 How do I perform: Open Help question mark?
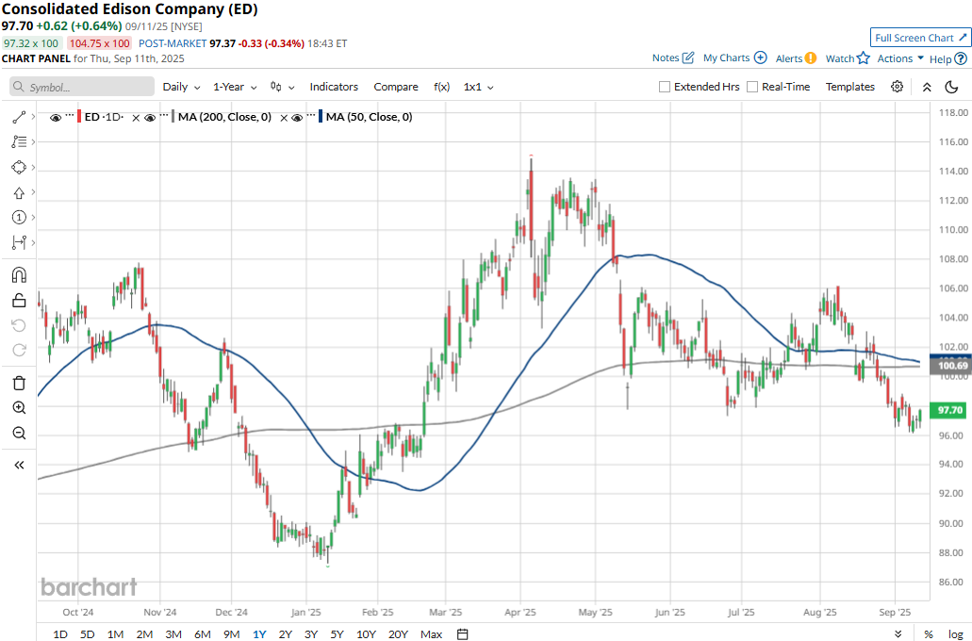[948, 58]
